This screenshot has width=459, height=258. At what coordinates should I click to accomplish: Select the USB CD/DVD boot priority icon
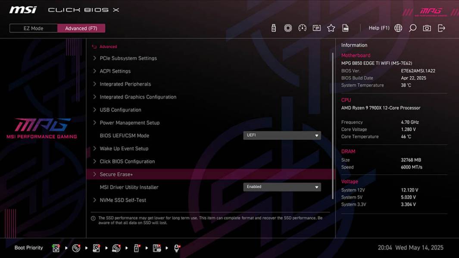point(116,248)
